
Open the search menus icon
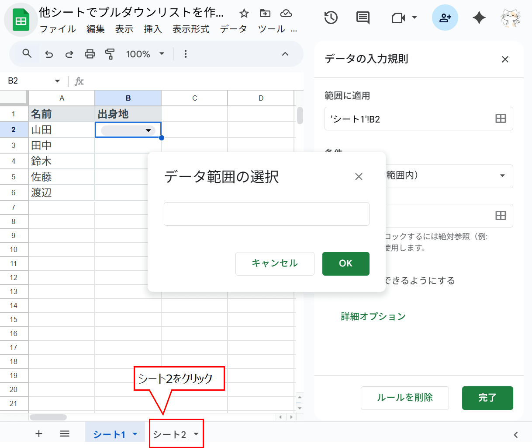27,54
